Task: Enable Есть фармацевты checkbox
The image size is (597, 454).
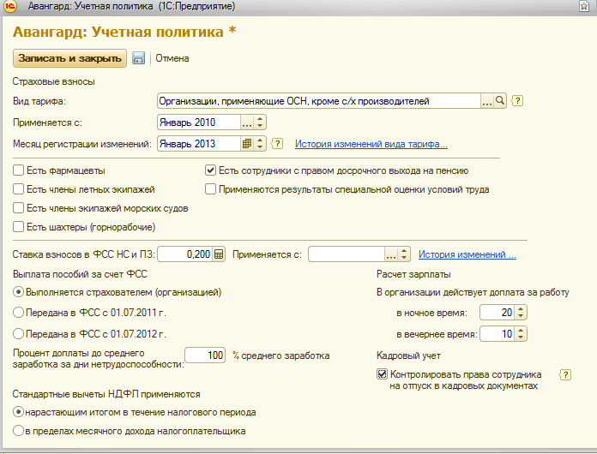Action: click(18, 170)
